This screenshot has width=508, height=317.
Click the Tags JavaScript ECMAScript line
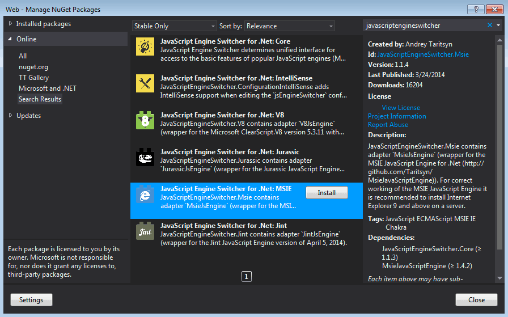click(422, 223)
